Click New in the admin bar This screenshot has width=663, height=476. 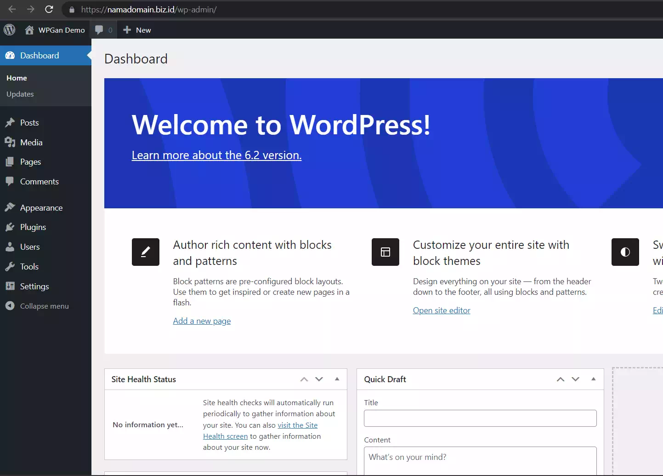click(143, 30)
